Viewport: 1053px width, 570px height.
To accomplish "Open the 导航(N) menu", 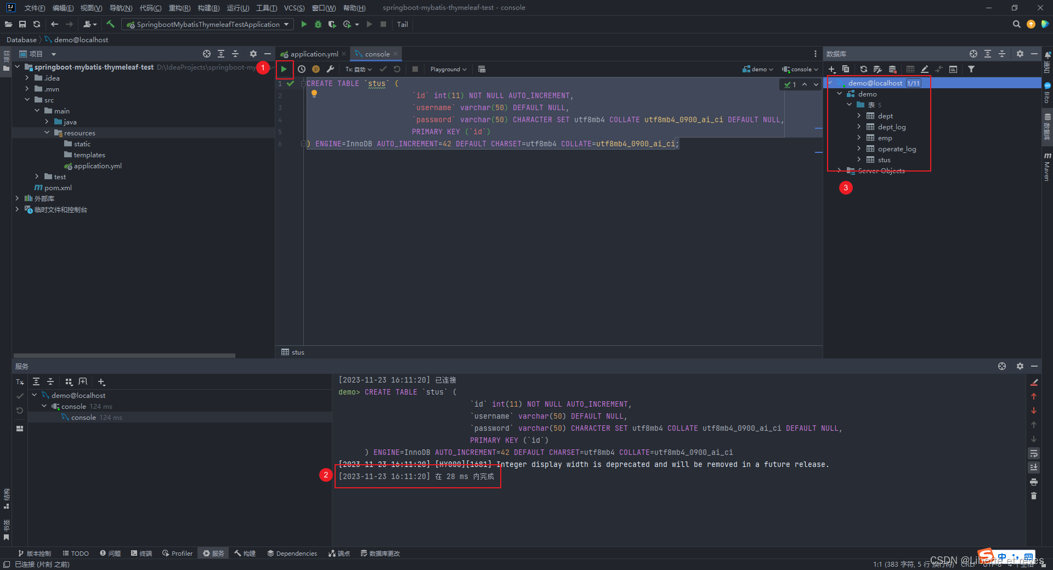I will 121,8.
